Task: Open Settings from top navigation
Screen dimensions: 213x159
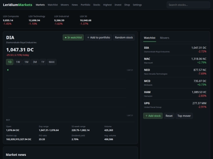Action: (x=137, y=5)
